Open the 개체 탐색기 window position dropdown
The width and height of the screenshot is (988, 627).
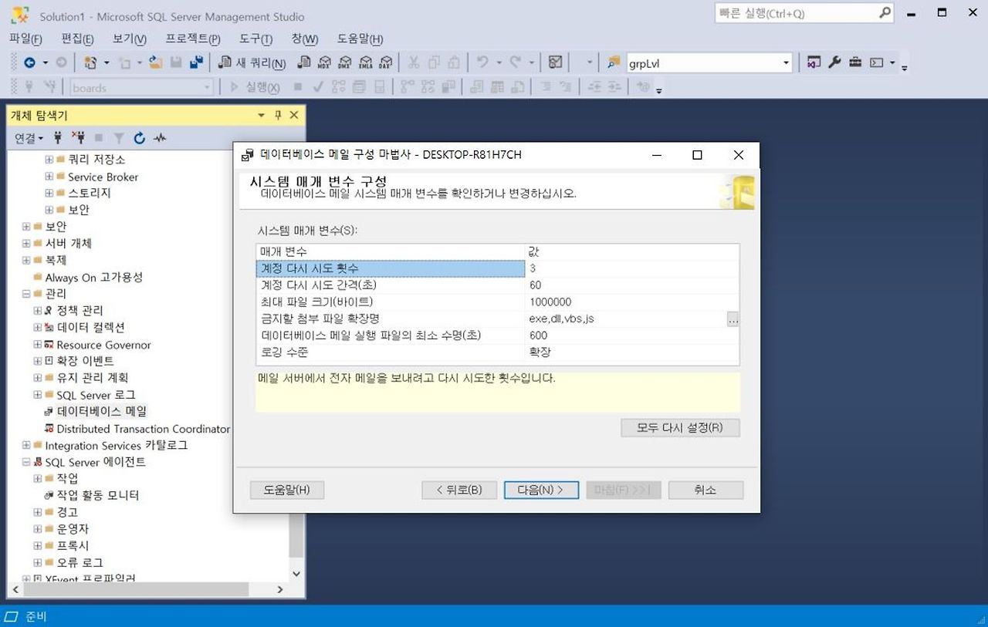[261, 115]
